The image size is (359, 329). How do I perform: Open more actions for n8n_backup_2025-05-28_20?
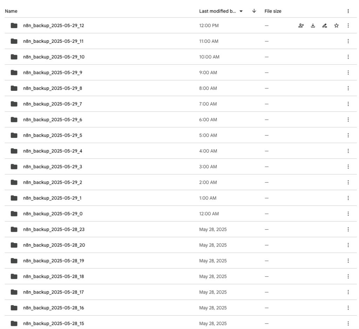(x=348, y=245)
